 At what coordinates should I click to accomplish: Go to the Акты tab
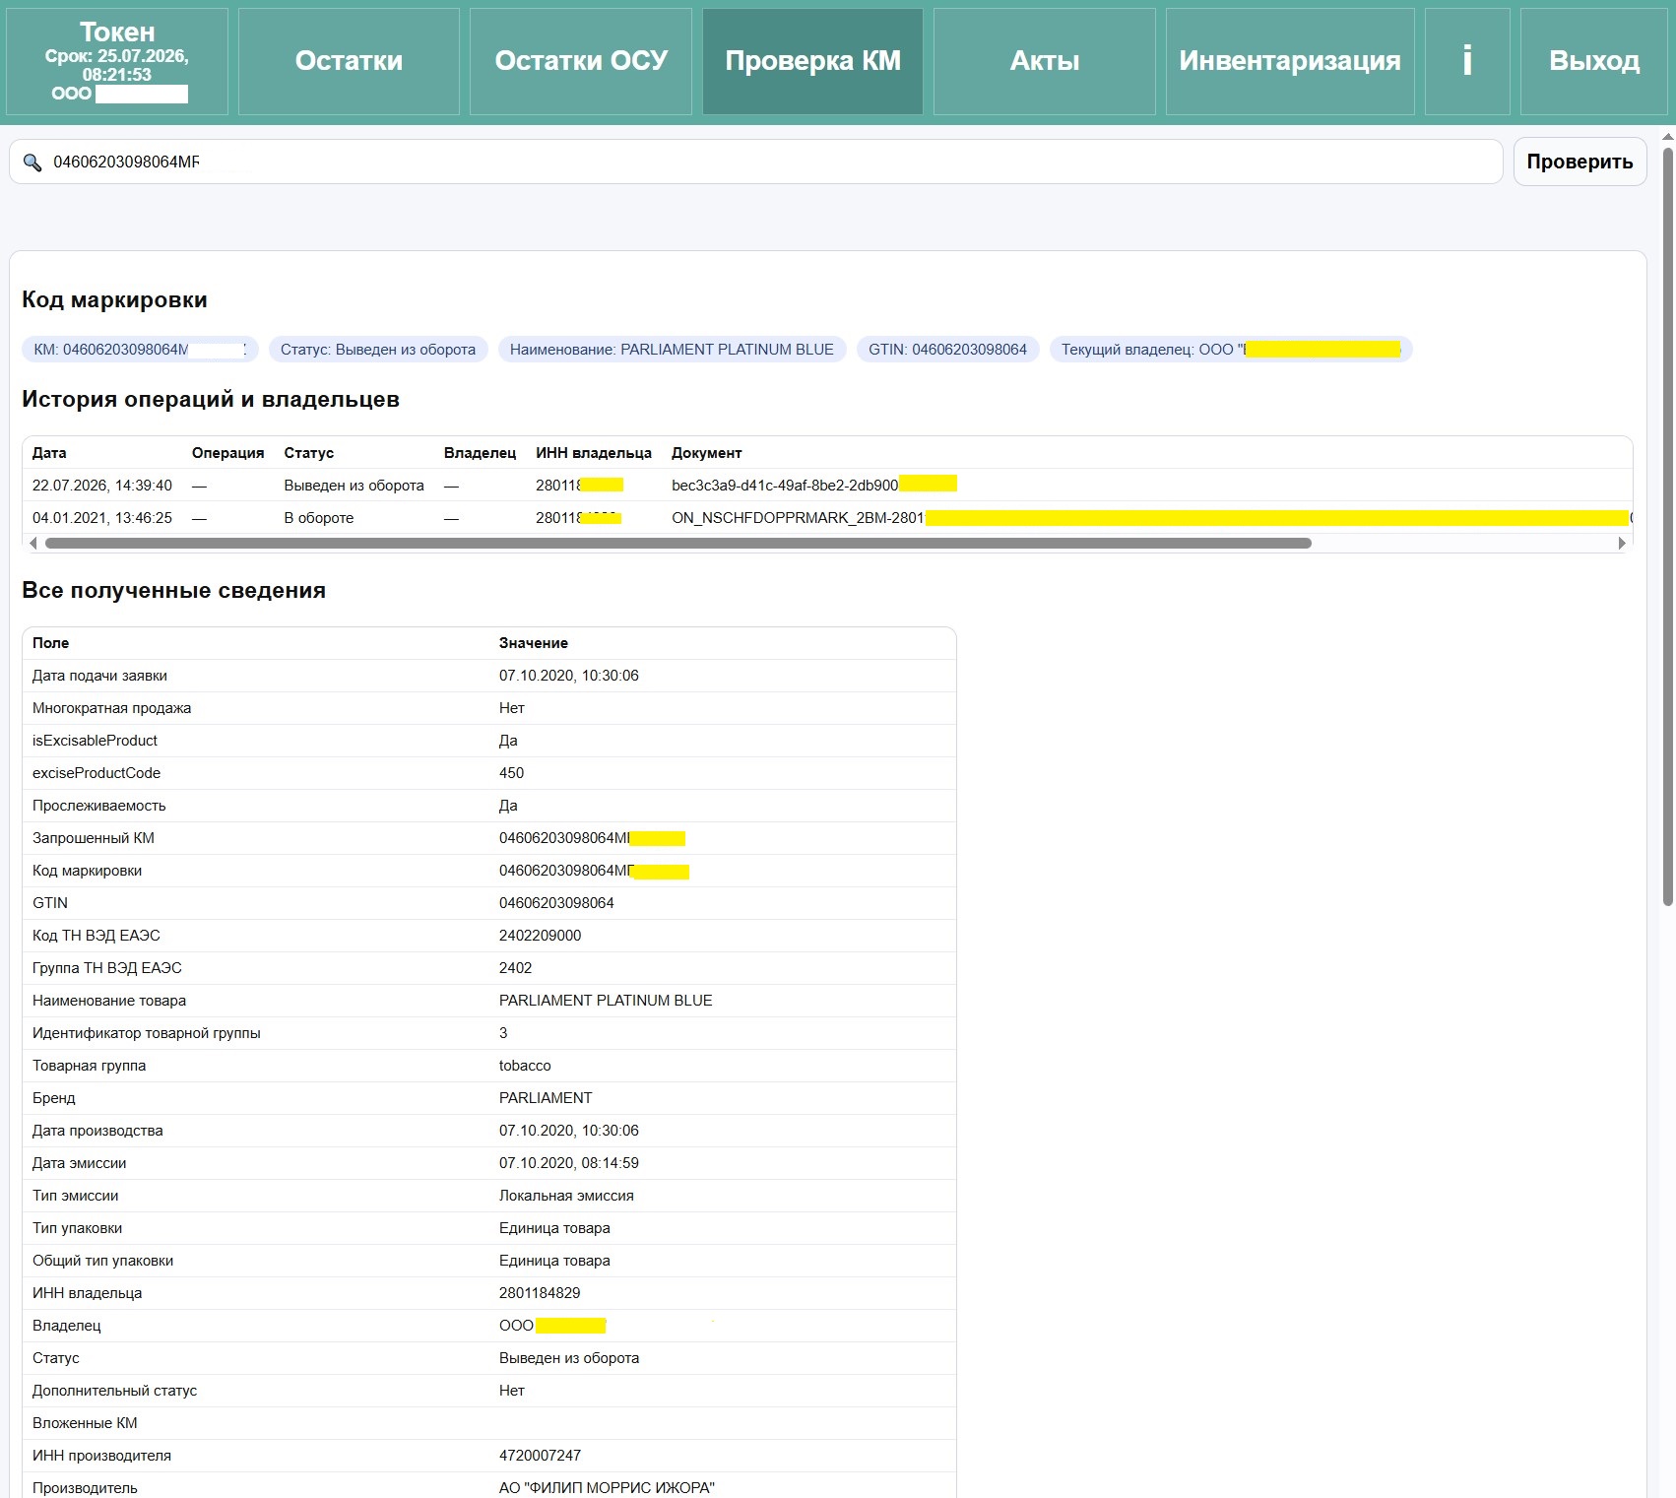[x=1044, y=61]
